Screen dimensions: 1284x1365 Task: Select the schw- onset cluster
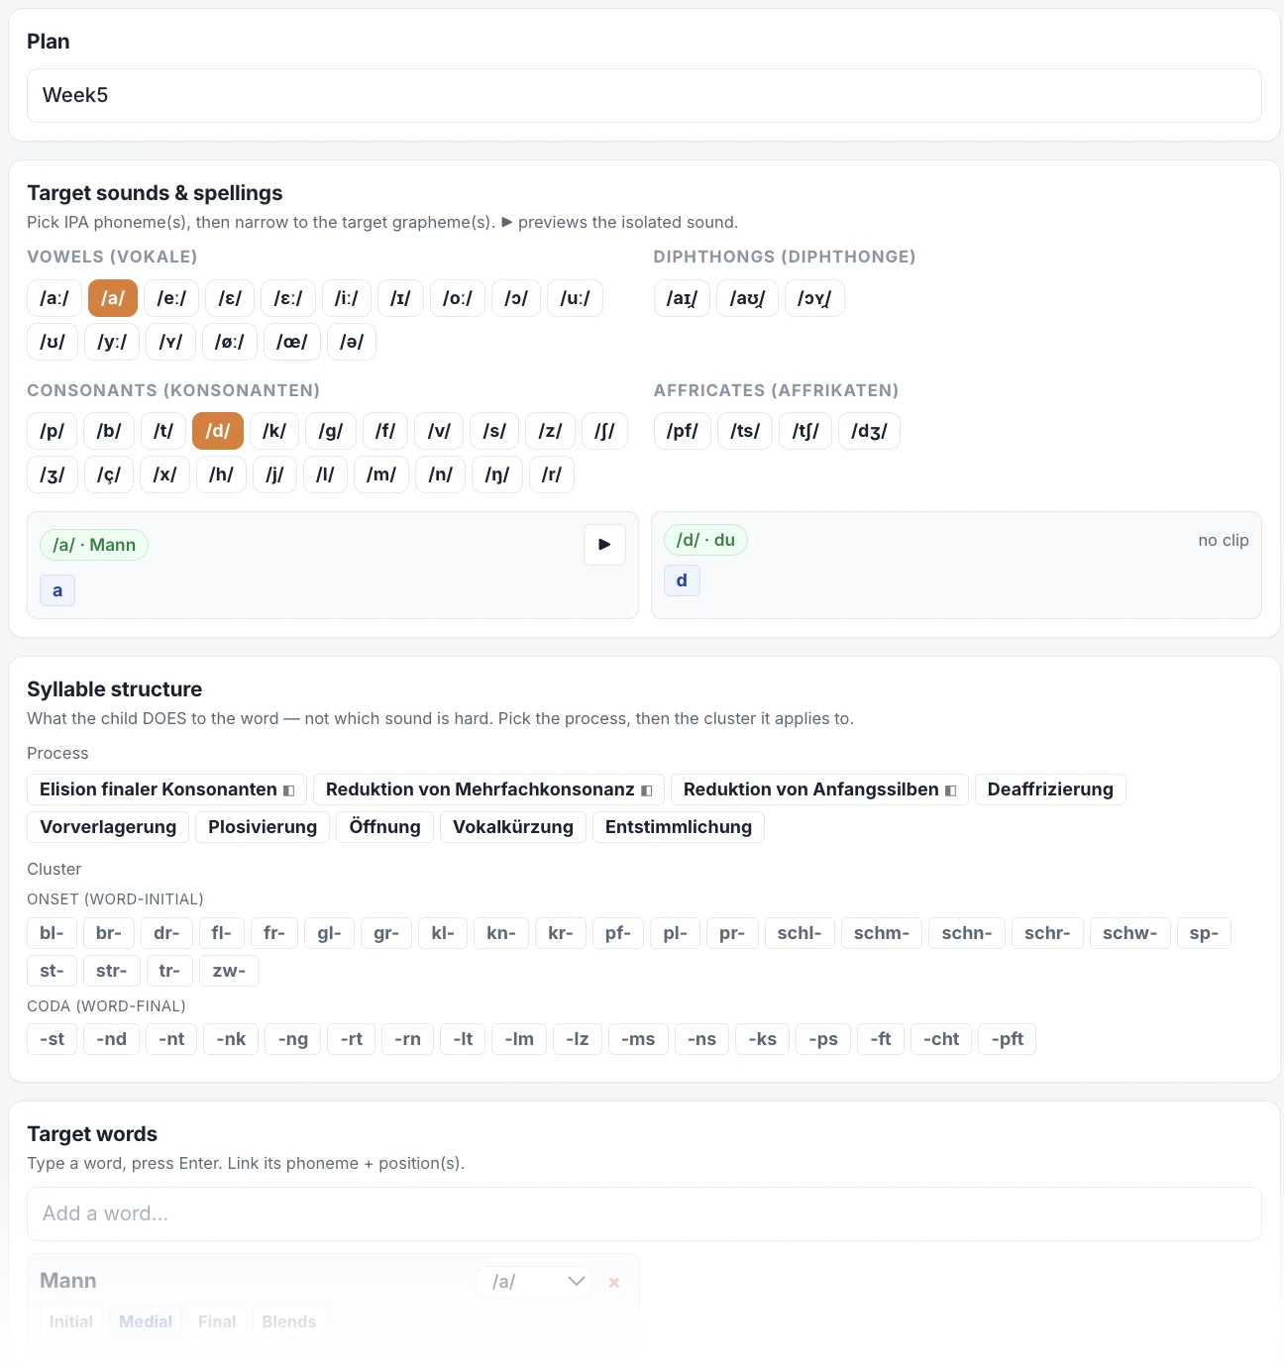(x=1130, y=933)
